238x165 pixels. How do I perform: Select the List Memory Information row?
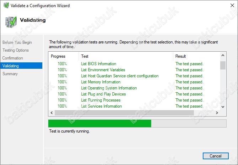click(134, 82)
